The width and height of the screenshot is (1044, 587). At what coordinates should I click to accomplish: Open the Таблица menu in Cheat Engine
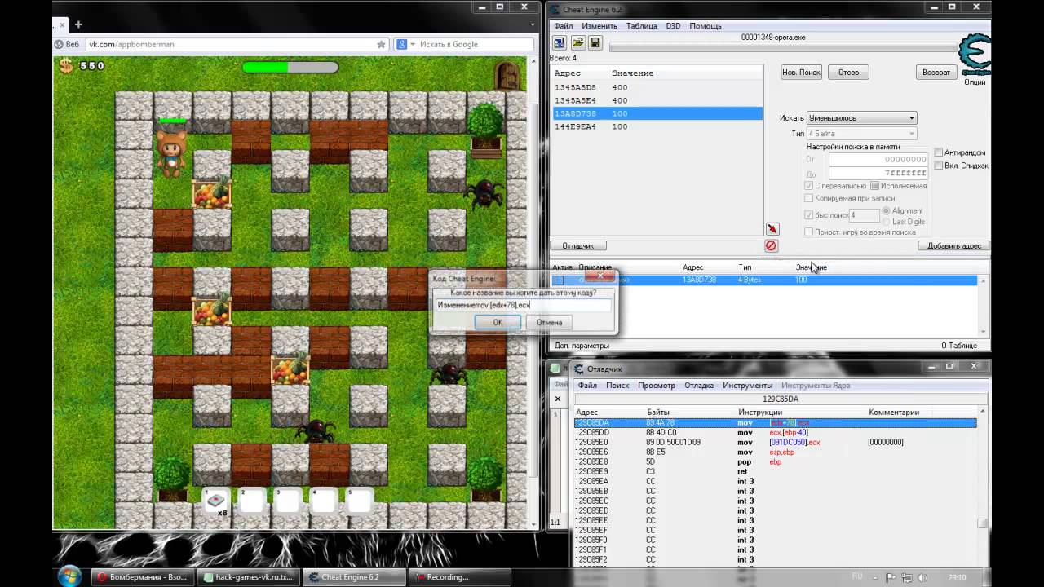pos(642,26)
